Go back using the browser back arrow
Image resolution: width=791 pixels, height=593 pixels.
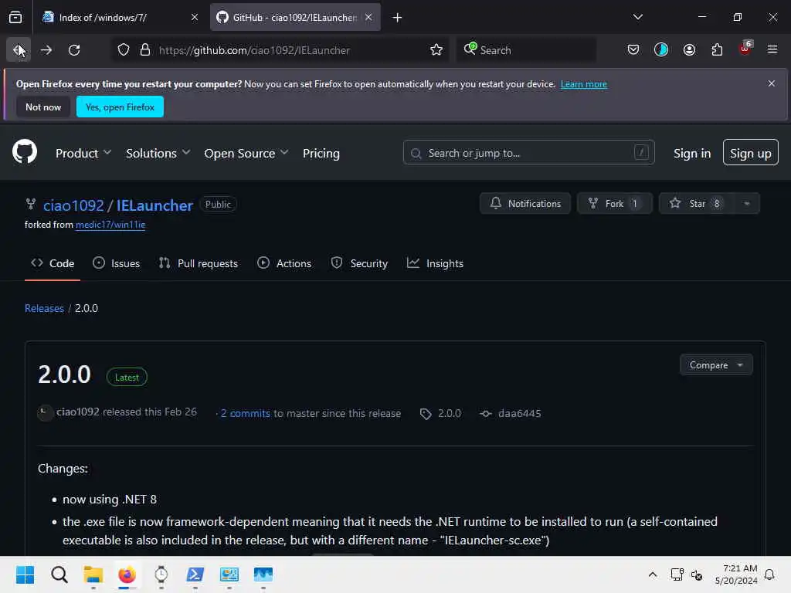(x=19, y=50)
